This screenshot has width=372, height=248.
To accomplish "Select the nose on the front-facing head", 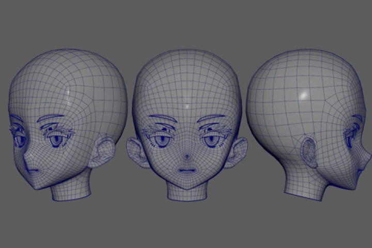I will pyautogui.click(x=185, y=156).
